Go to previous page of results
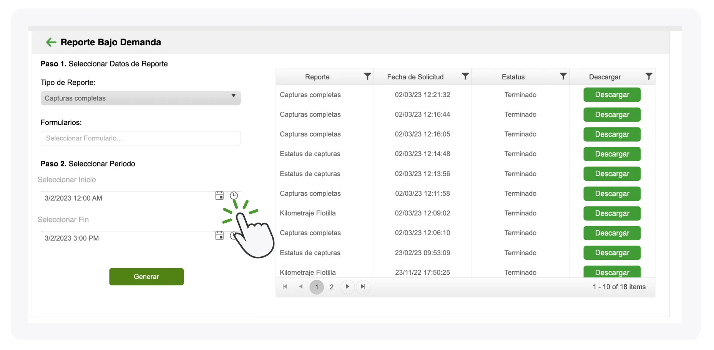This screenshot has width=714, height=350. [301, 287]
